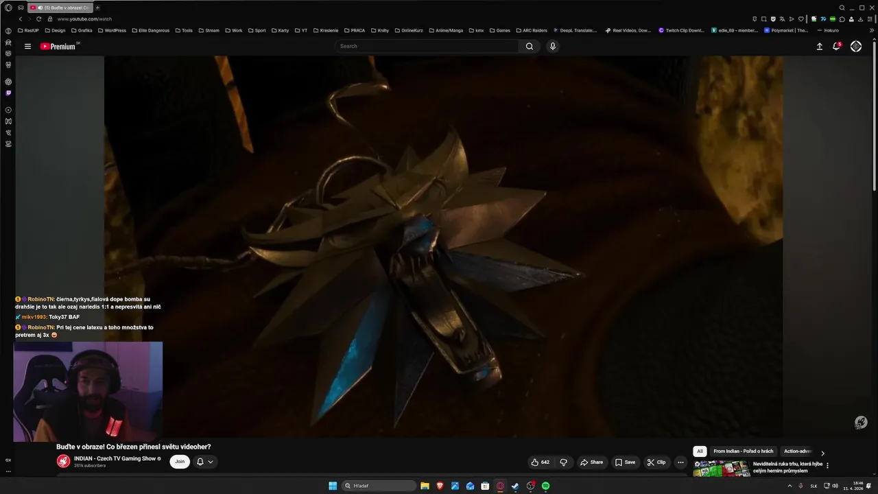
Task: Show next filter chips with arrow
Action: click(x=822, y=453)
